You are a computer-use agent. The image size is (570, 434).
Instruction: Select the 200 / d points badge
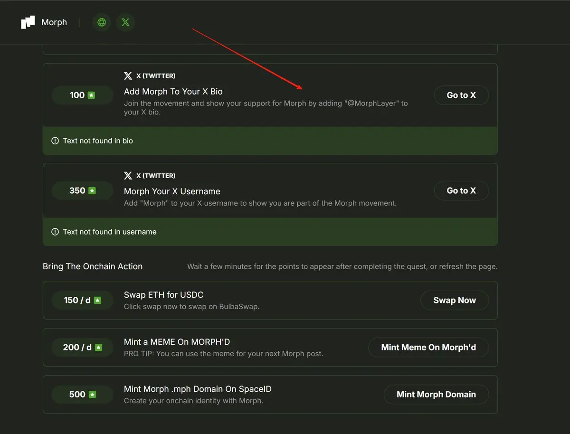[x=83, y=347]
